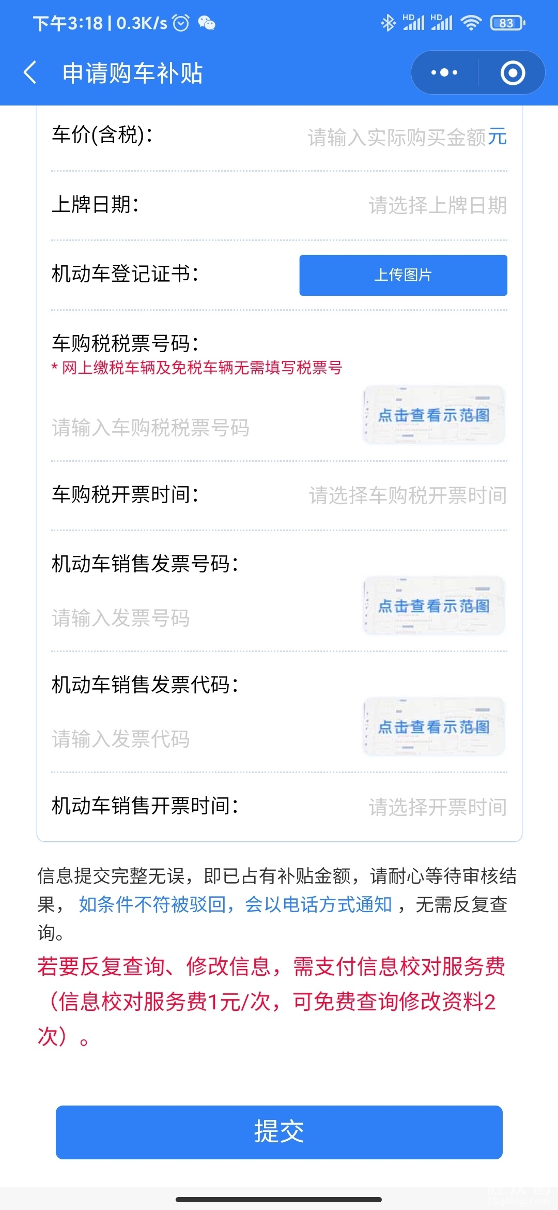The width and height of the screenshot is (558, 1210).
Task: Tap the alarm clock status icon
Action: point(181,23)
